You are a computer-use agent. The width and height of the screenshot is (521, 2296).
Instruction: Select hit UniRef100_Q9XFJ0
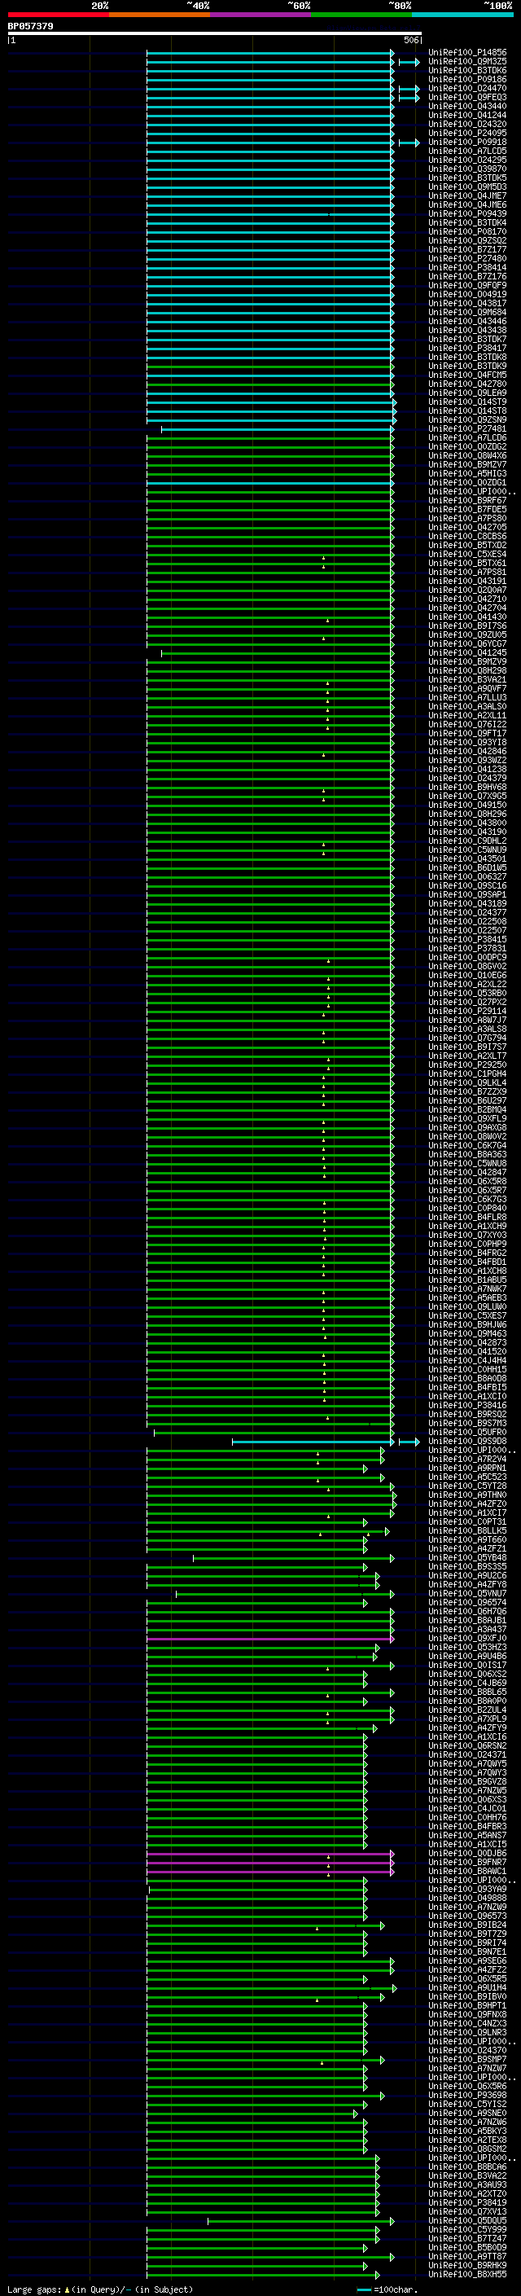[466, 1638]
